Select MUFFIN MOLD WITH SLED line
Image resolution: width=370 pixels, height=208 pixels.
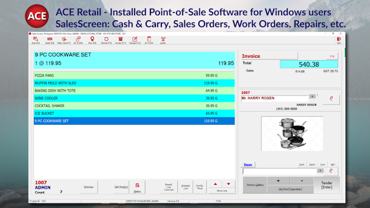(x=134, y=83)
